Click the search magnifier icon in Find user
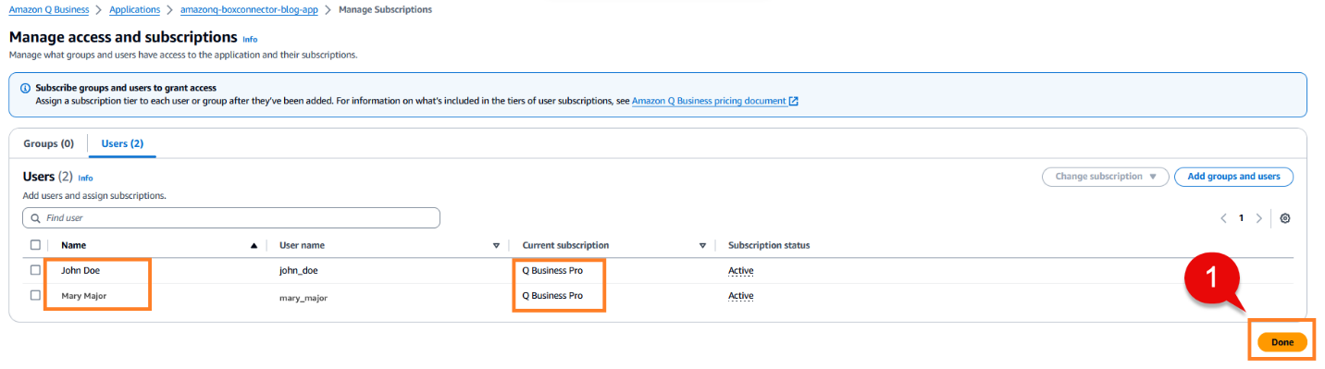This screenshot has height=369, width=1325. [35, 218]
